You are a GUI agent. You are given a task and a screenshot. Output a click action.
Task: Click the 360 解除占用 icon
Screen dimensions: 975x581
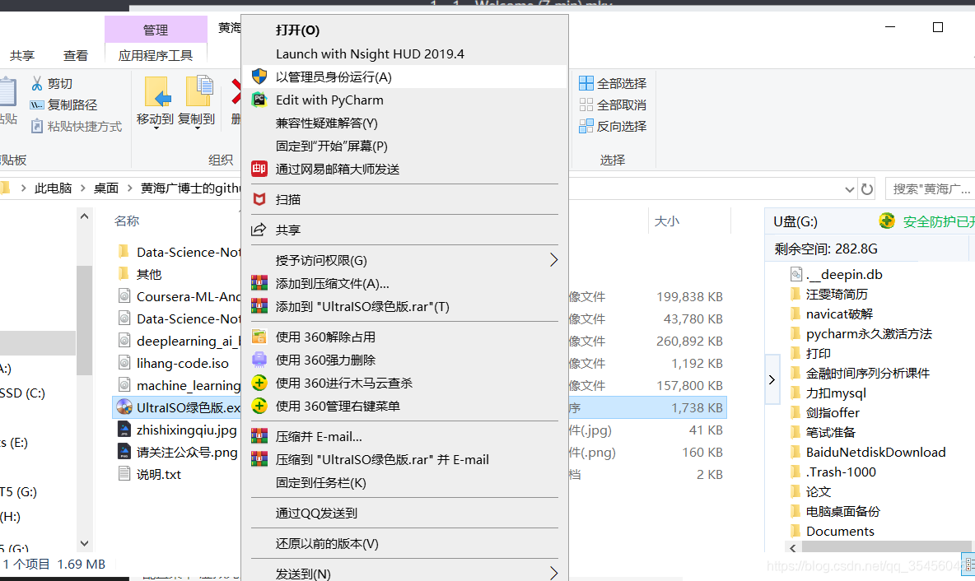[x=259, y=337]
